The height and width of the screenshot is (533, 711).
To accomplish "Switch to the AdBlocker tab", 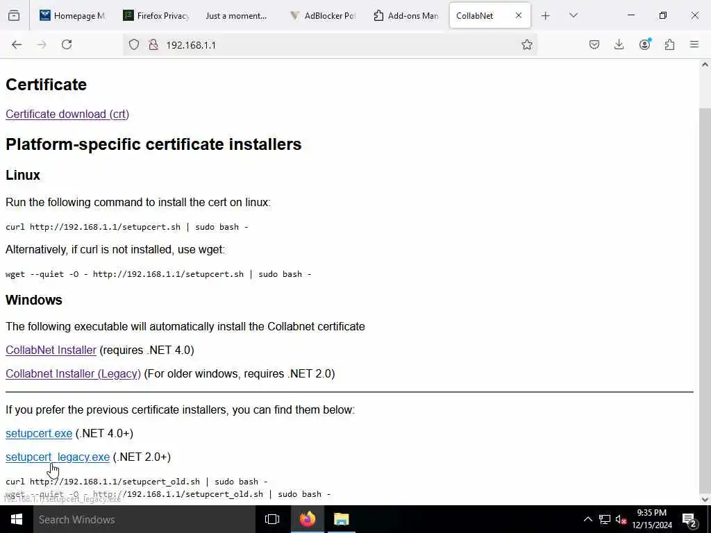I will pyautogui.click(x=323, y=16).
